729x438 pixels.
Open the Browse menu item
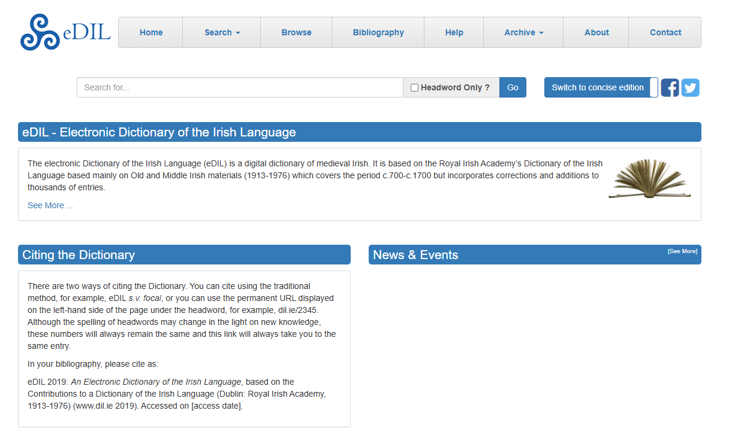[x=296, y=32]
